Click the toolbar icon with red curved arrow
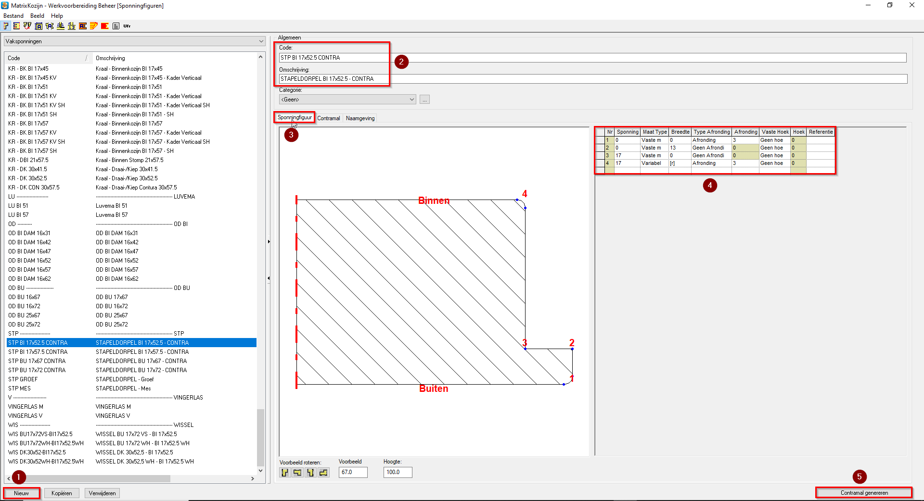924x501 pixels. click(x=27, y=26)
